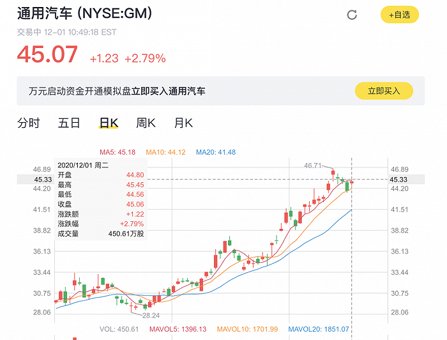Click the 2020/12/01 周二 tooltip date

83,165
